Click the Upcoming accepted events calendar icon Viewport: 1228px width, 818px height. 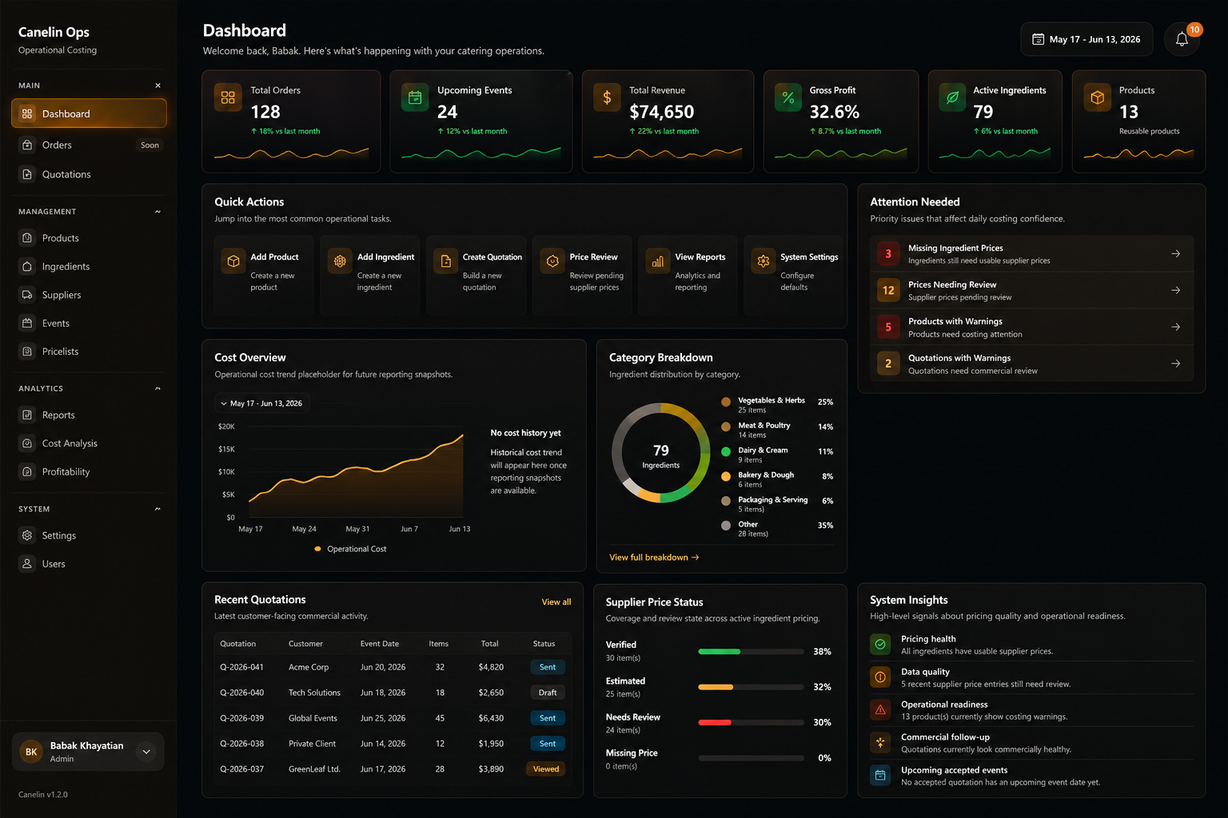[x=880, y=775]
